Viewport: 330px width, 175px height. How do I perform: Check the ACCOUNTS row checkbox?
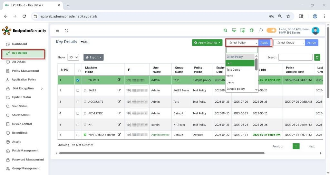tap(78, 102)
